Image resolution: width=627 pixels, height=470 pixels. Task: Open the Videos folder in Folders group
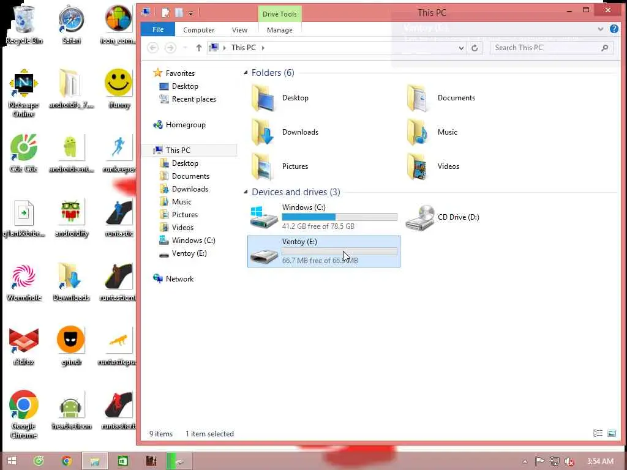click(x=433, y=166)
